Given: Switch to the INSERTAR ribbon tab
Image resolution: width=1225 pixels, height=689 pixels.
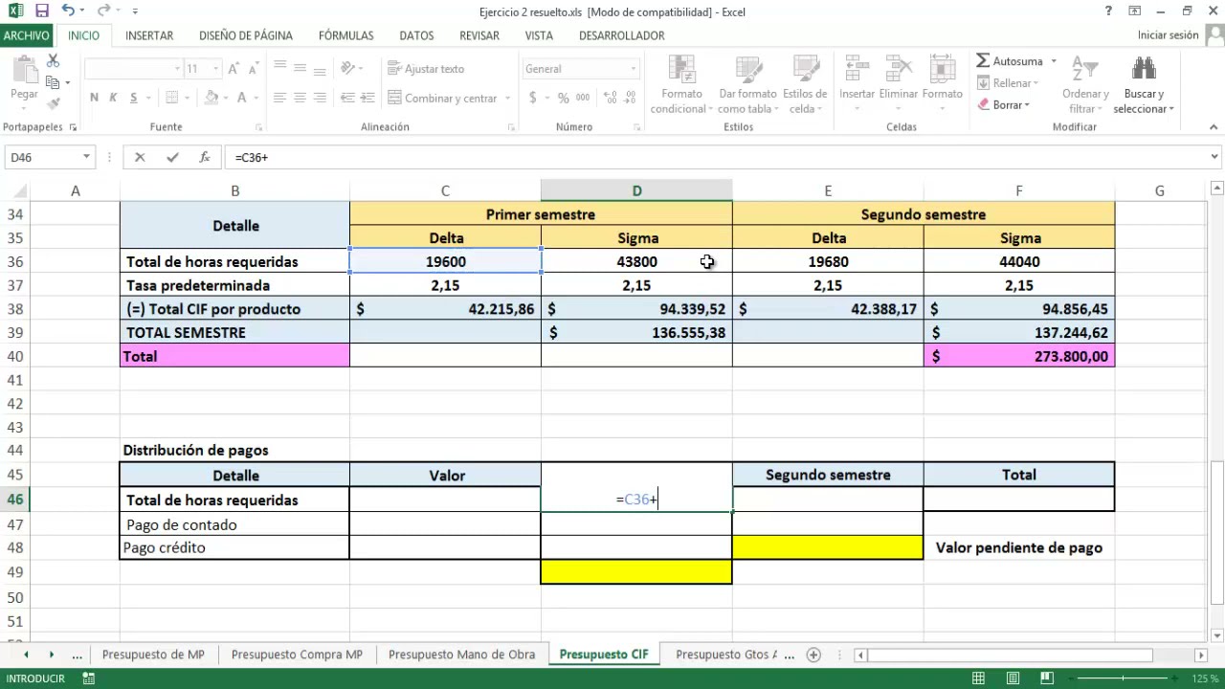Looking at the screenshot, I should click(149, 35).
